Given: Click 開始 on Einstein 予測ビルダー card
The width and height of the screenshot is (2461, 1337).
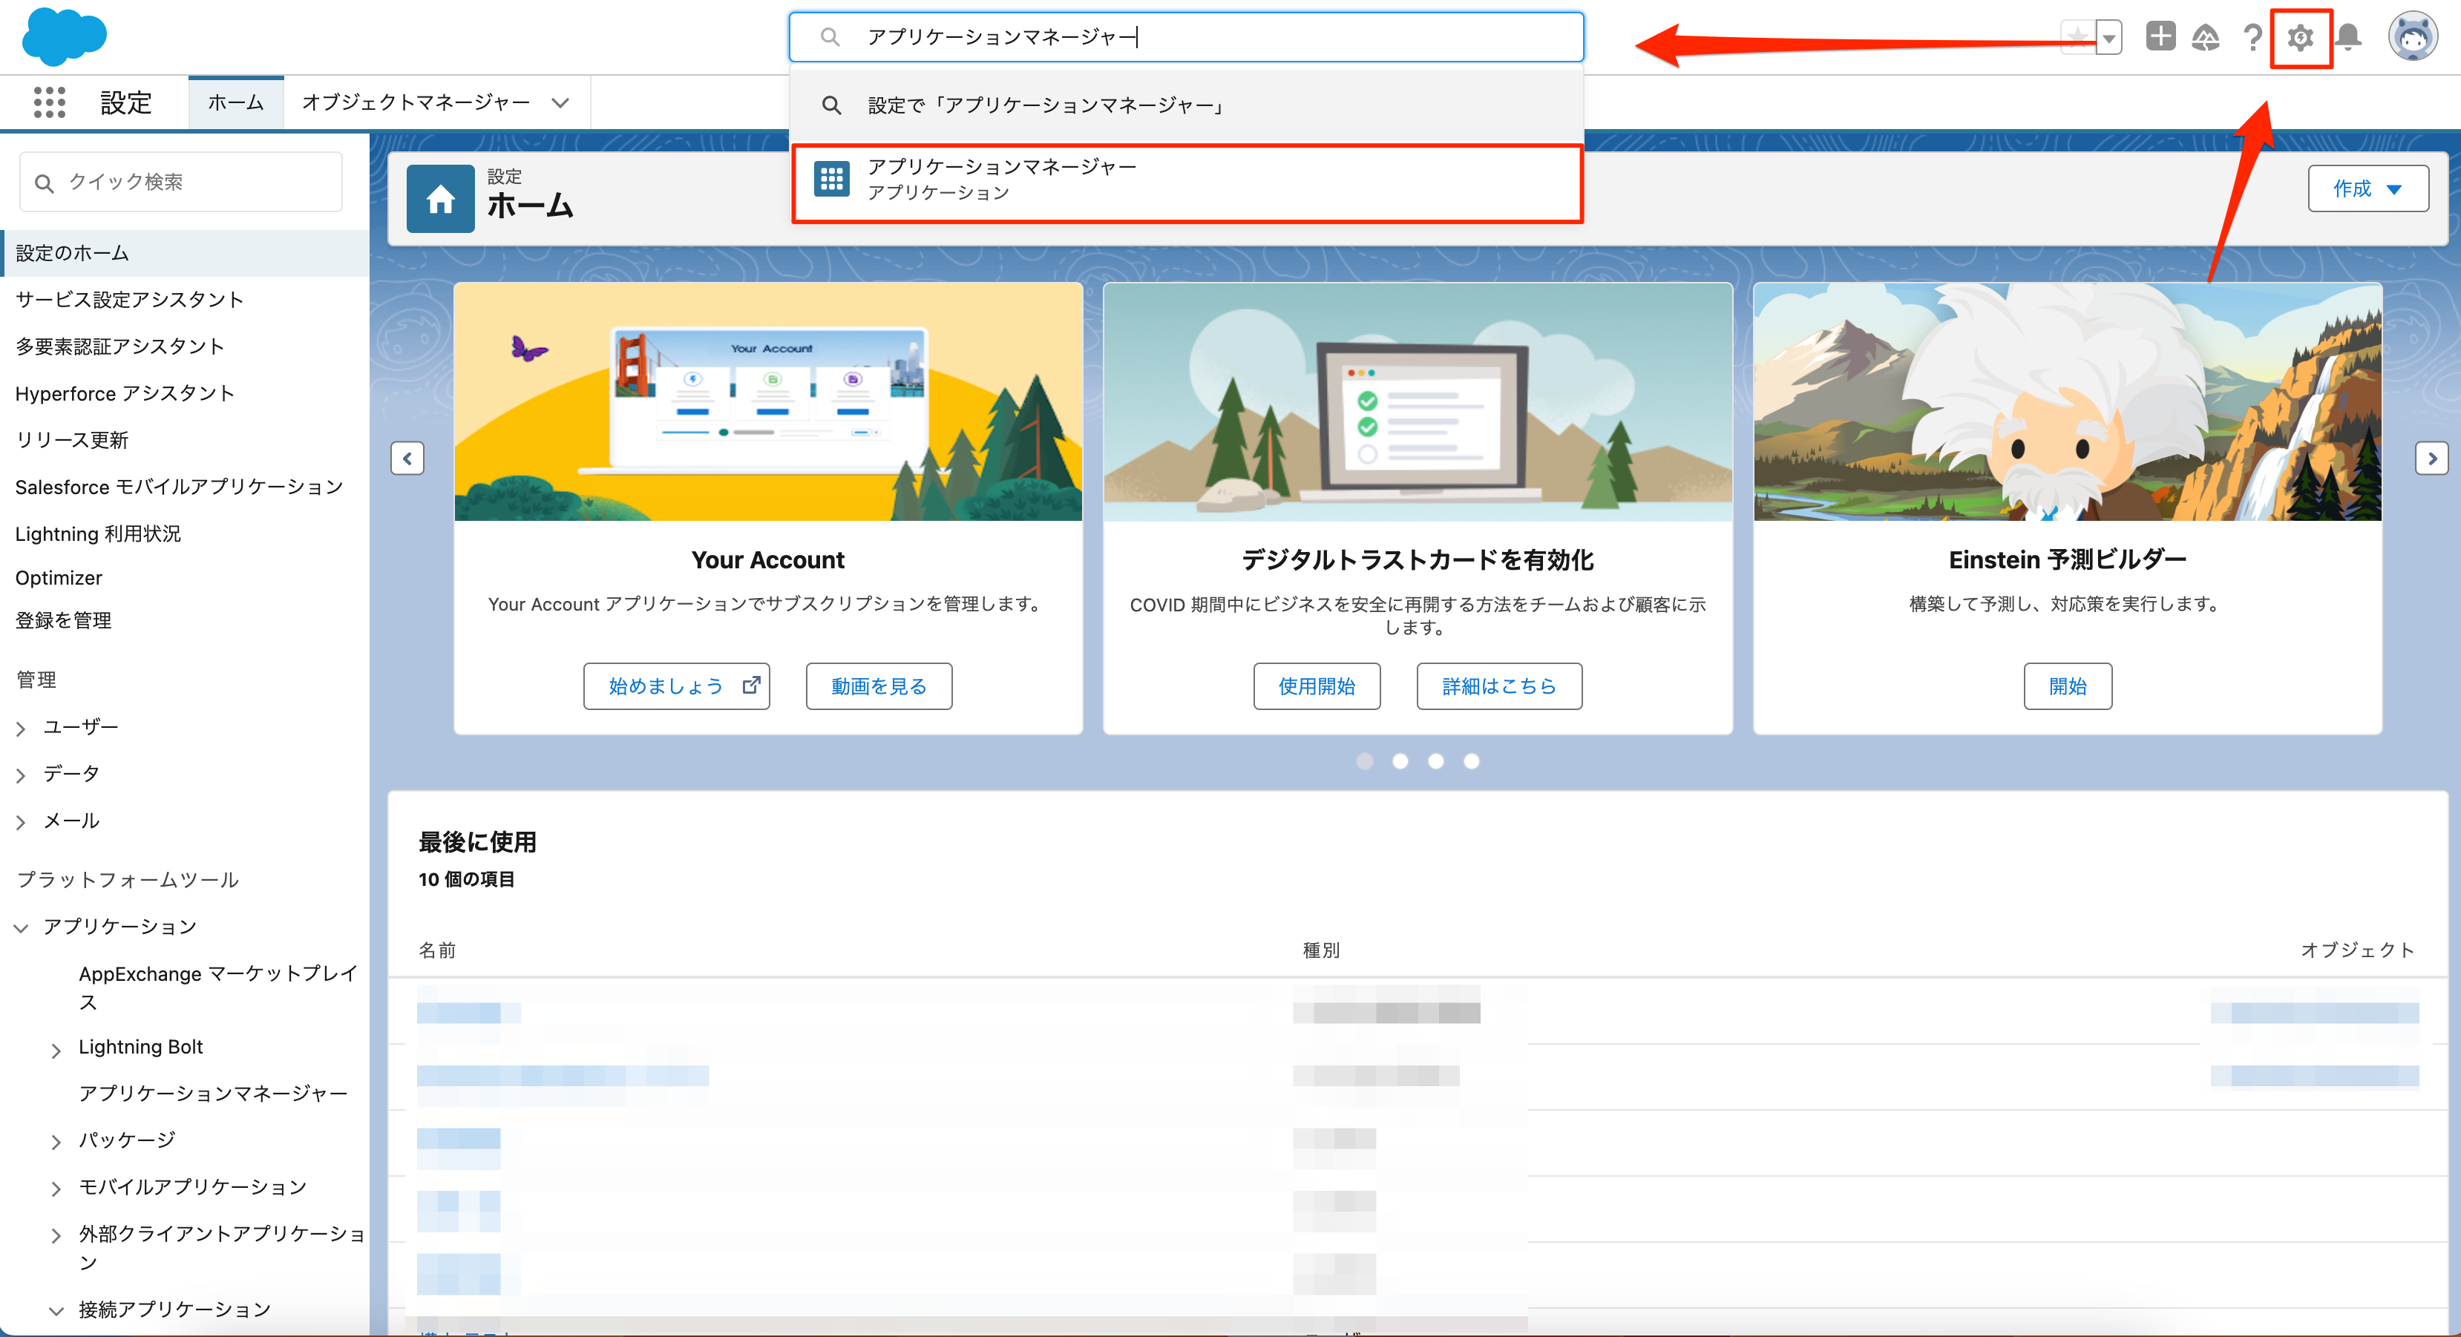Looking at the screenshot, I should click(x=2068, y=686).
